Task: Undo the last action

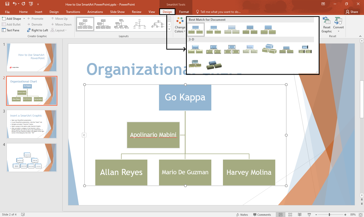Action: tap(15, 4)
